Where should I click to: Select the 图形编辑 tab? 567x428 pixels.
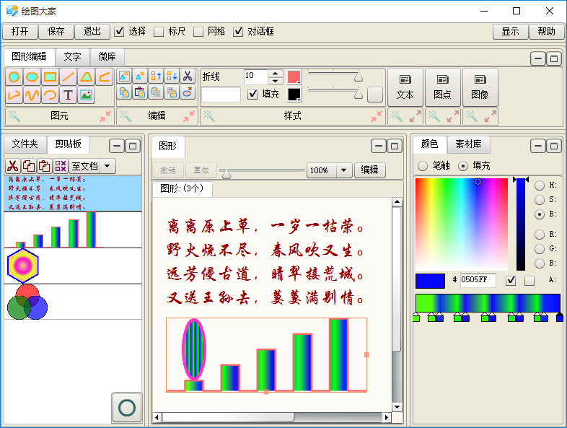pos(30,57)
